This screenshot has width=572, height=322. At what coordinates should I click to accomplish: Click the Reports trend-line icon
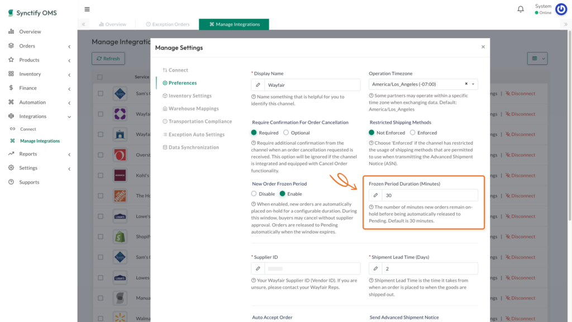[x=11, y=154]
